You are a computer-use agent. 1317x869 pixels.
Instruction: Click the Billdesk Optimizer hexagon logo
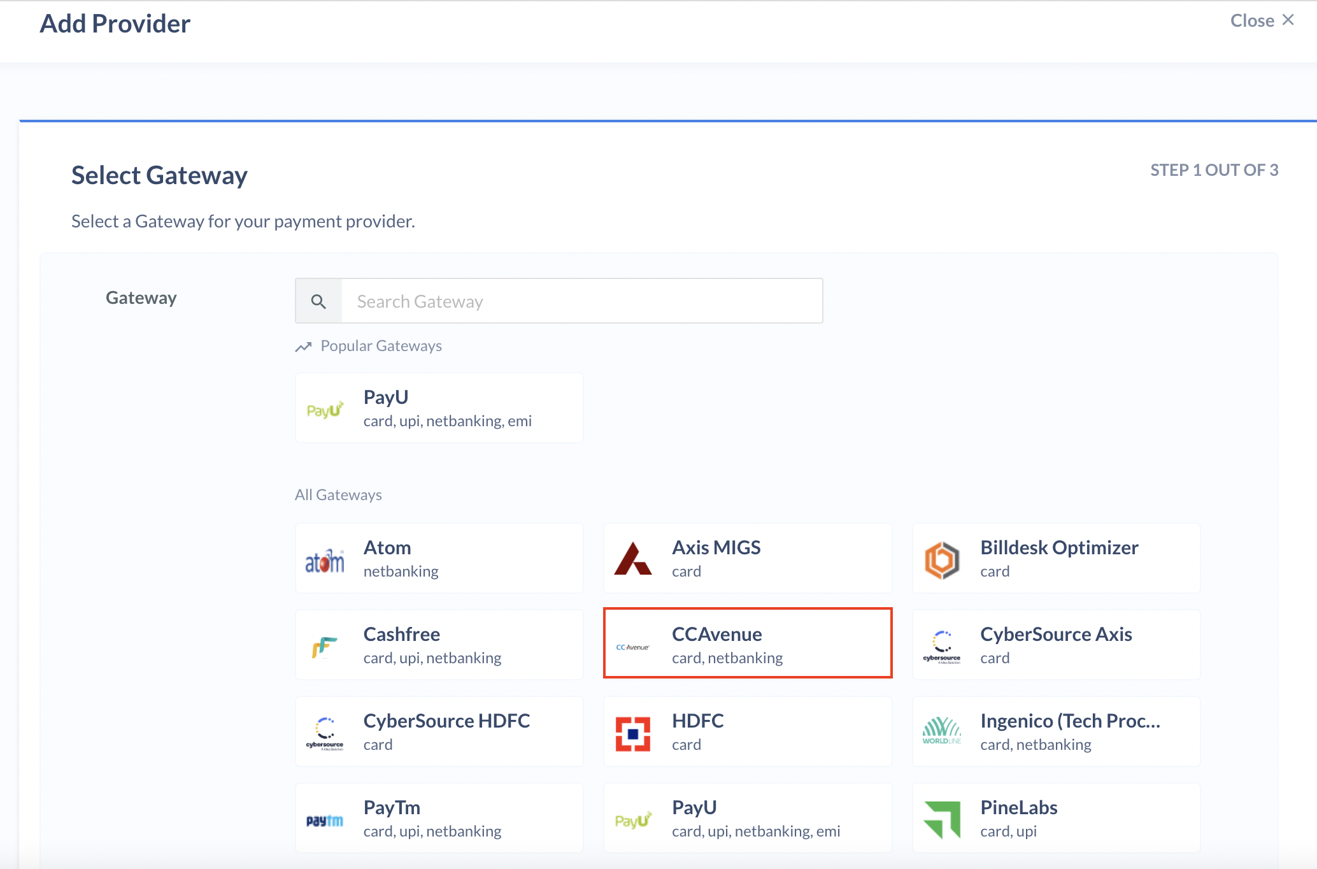pyautogui.click(x=942, y=560)
